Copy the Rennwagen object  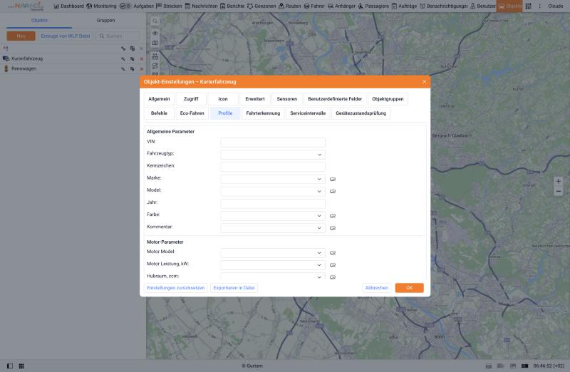tap(133, 68)
